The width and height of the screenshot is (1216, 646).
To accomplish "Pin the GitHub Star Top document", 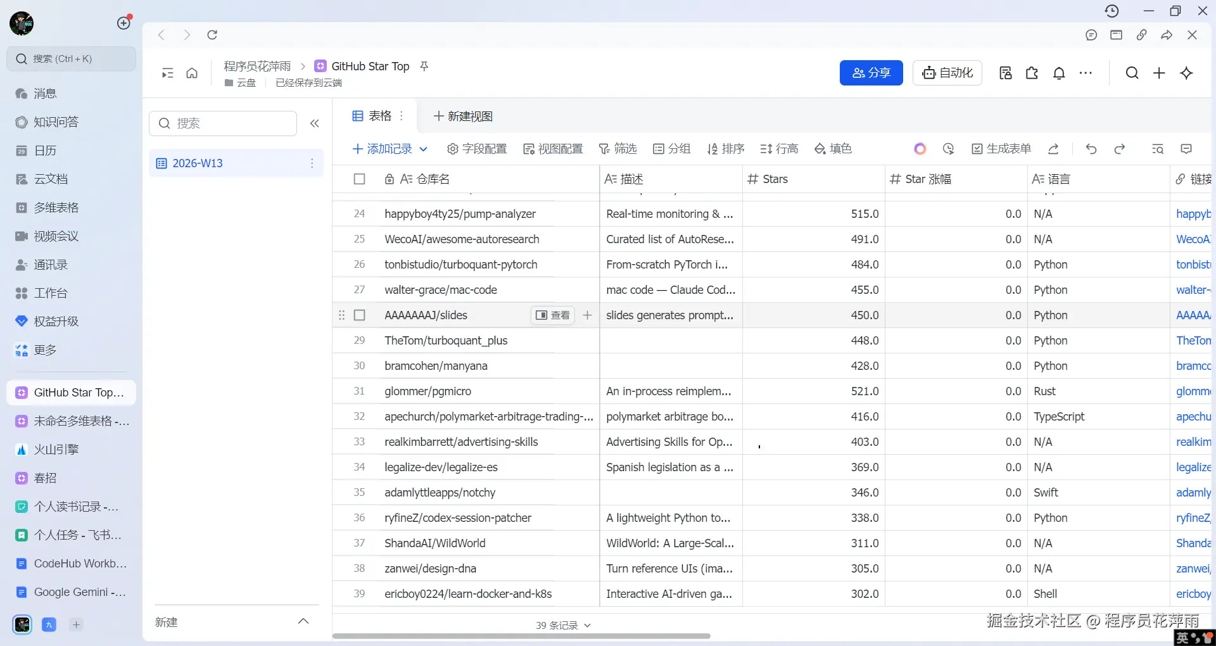I will (x=424, y=66).
